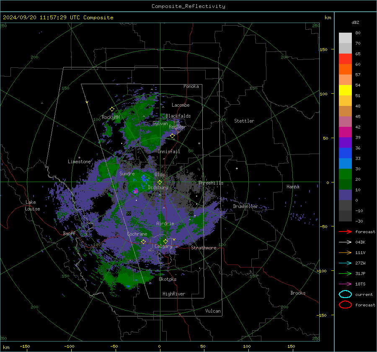Click the HighRiver label

(x=174, y=294)
